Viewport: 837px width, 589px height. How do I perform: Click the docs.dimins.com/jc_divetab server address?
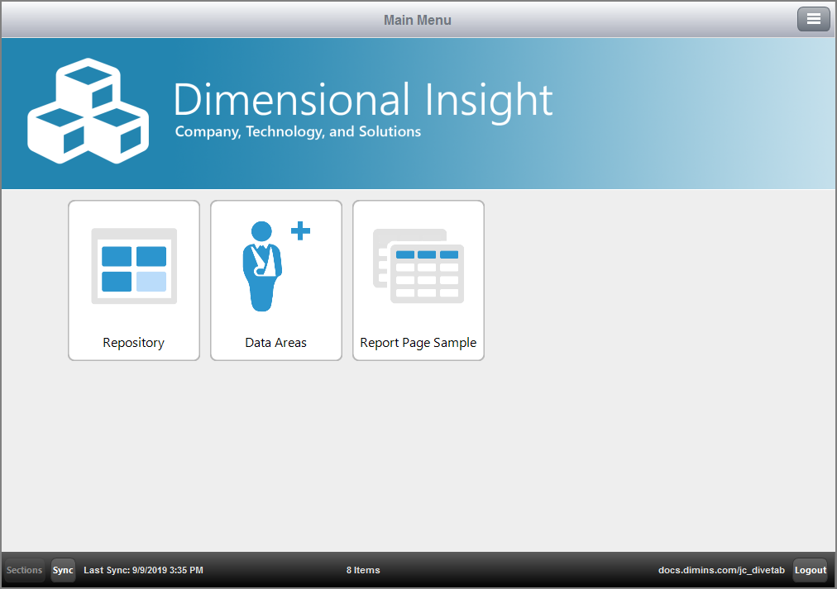click(x=721, y=570)
